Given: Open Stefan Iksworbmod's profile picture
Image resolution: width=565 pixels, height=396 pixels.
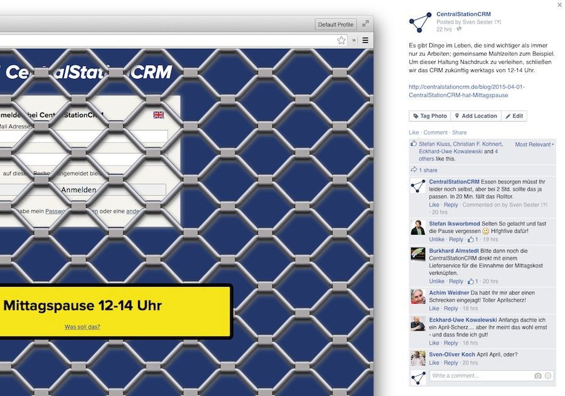Looking at the screenshot, I should [x=418, y=227].
